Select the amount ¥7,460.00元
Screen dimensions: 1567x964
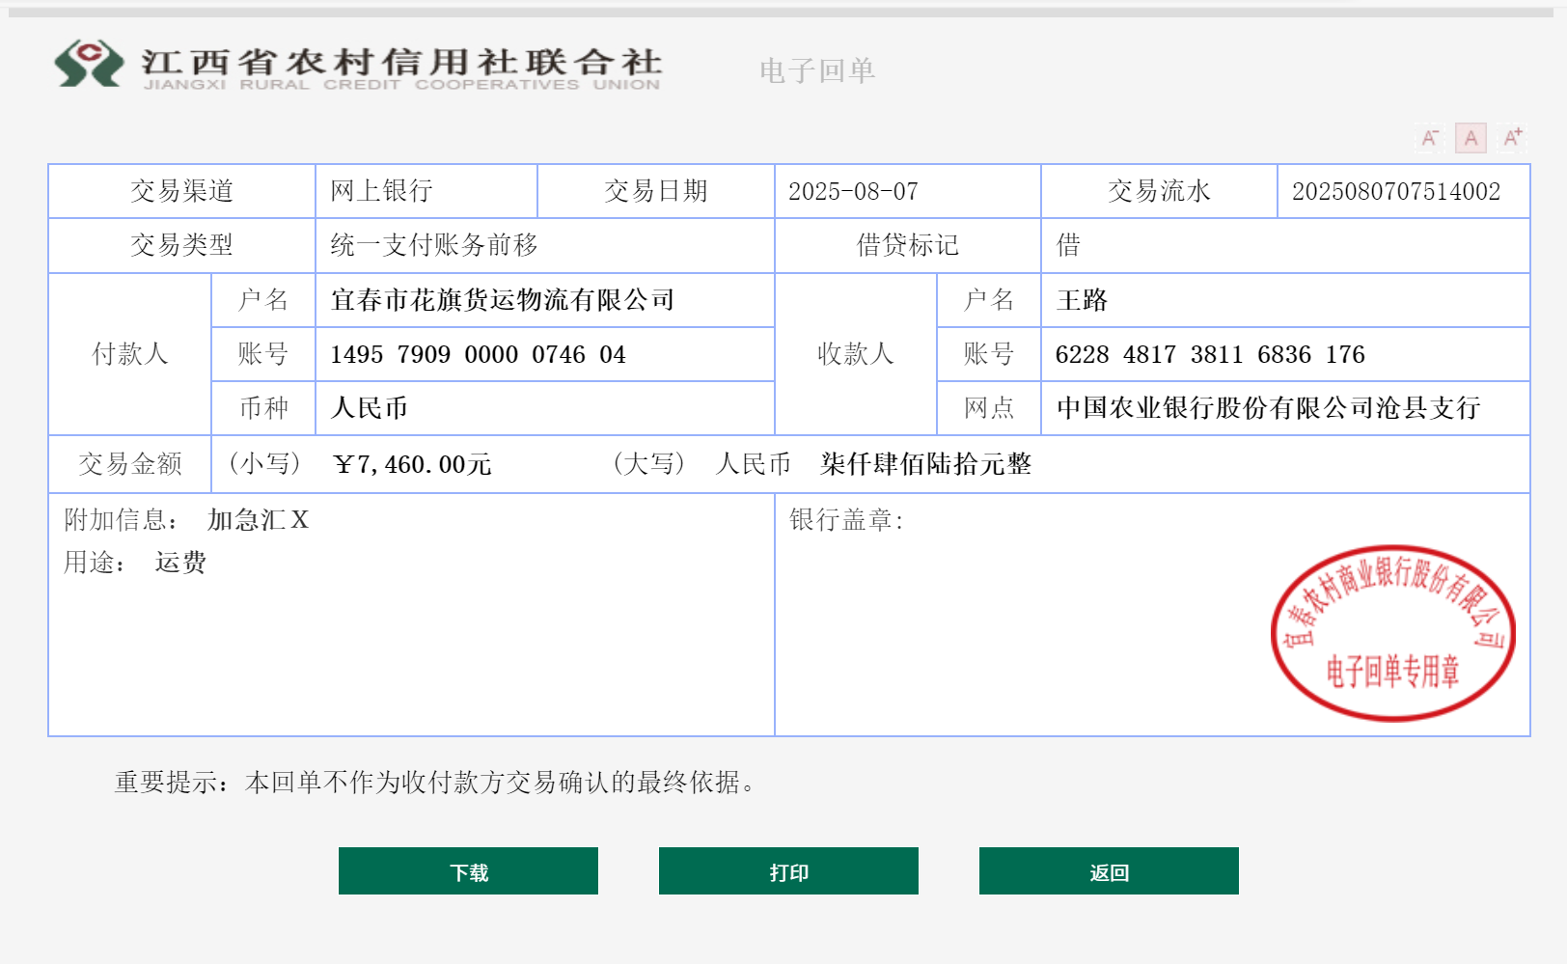412,464
